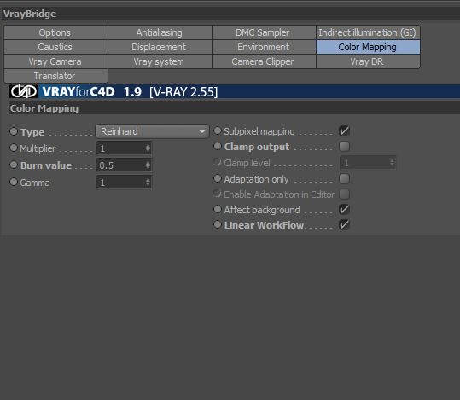
Task: Open the DMC Sampler tab
Action: [264, 32]
